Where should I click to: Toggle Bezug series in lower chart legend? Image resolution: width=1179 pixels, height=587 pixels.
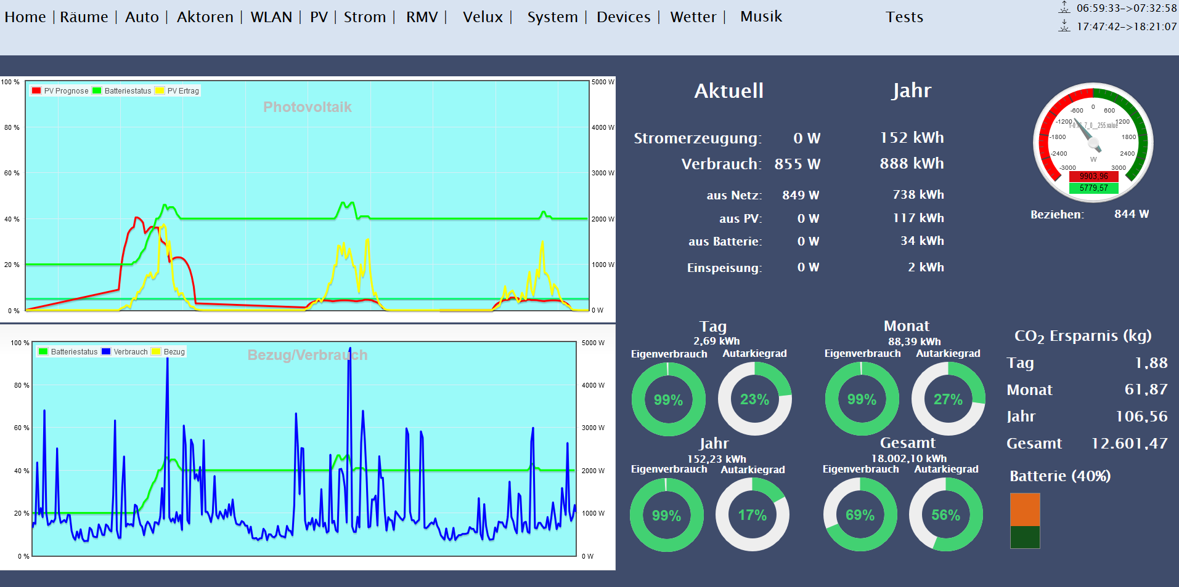click(x=168, y=352)
